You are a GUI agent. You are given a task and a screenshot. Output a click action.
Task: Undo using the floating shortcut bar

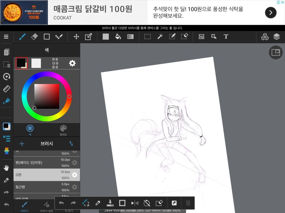pyautogui.click(x=61, y=203)
